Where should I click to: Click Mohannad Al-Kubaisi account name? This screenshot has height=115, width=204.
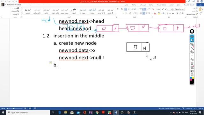(x=14, y=5)
